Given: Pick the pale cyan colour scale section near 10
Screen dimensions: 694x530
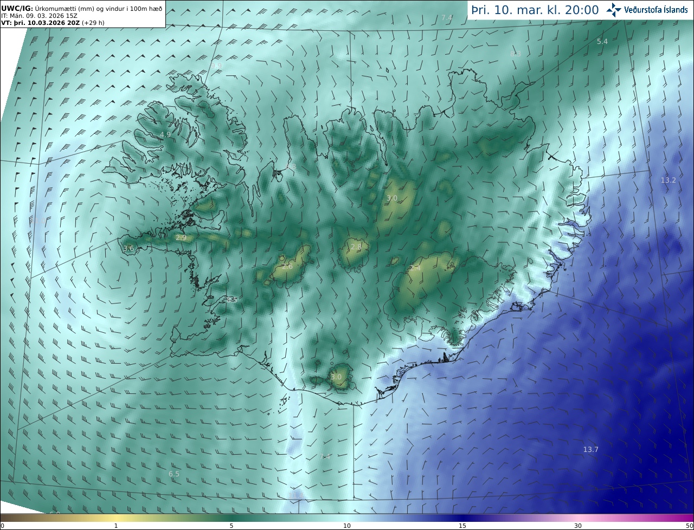Looking at the screenshot, I should pyautogui.click(x=347, y=518).
